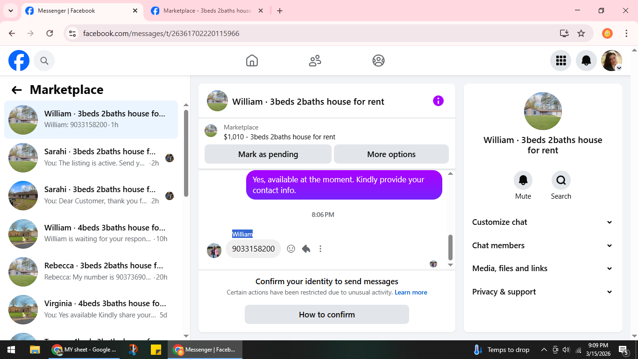This screenshot has height=359, width=638.
Task: Bookmark this page with the star icon
Action: tap(581, 33)
